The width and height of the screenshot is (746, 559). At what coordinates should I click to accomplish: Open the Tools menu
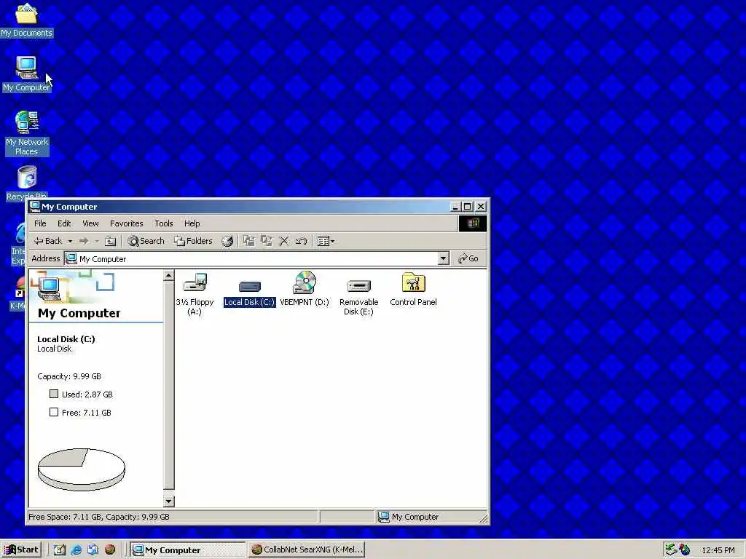(x=164, y=223)
